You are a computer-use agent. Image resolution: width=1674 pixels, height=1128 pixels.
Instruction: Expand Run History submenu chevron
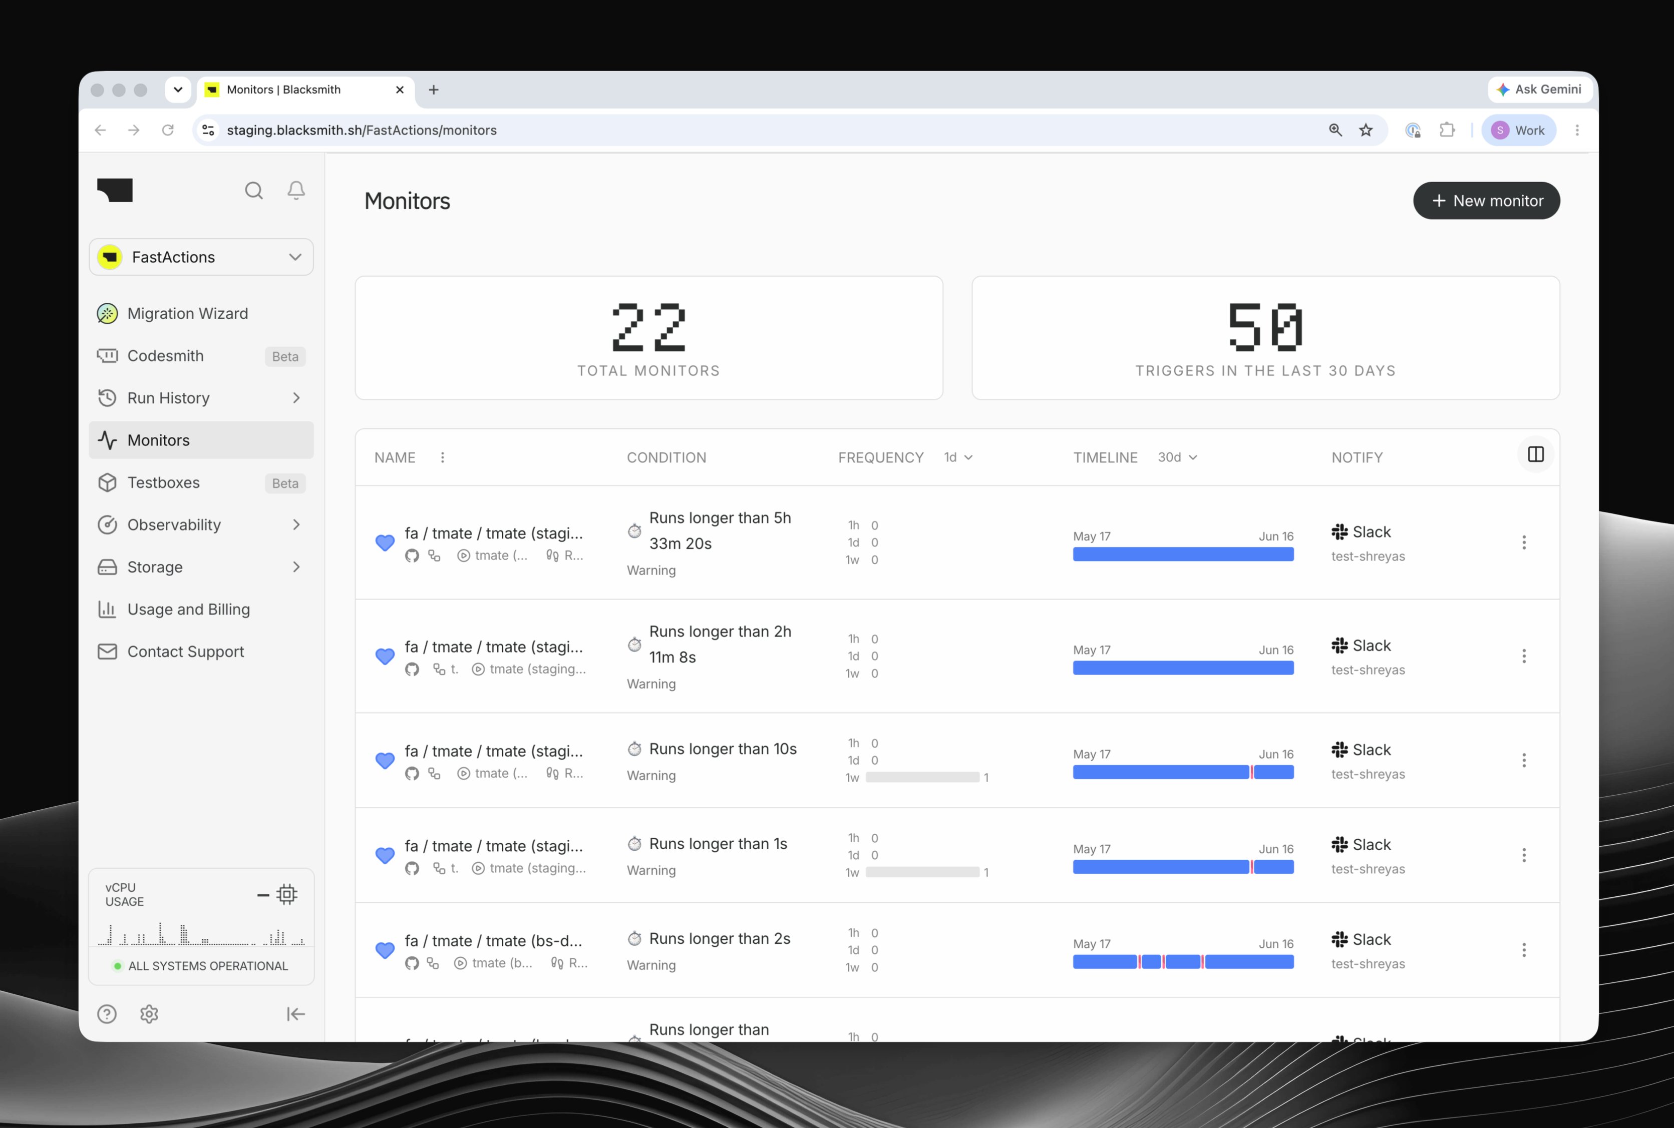tap(296, 398)
